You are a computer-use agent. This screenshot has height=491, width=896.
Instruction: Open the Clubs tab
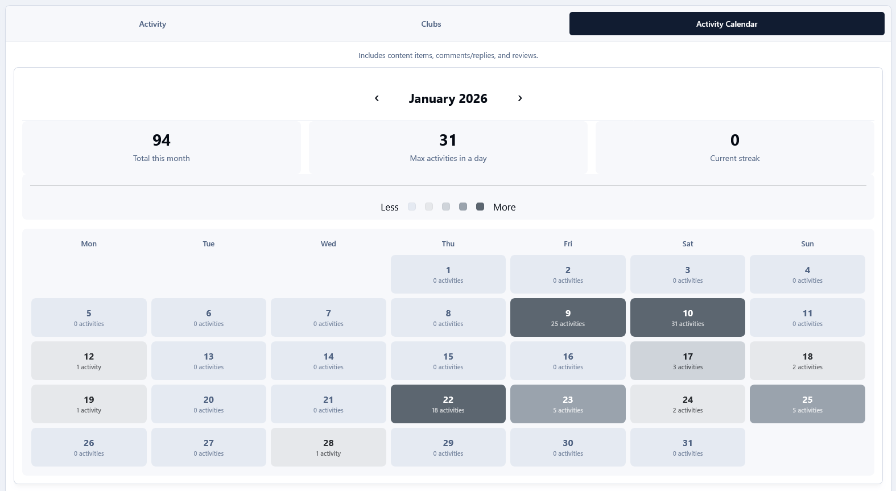[431, 24]
